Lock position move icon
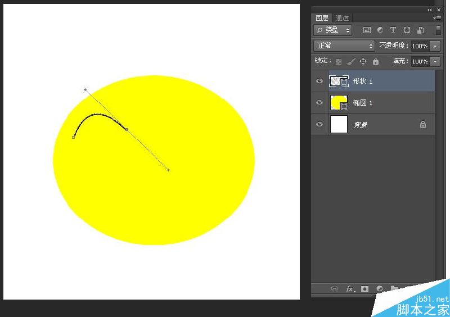 (363, 61)
